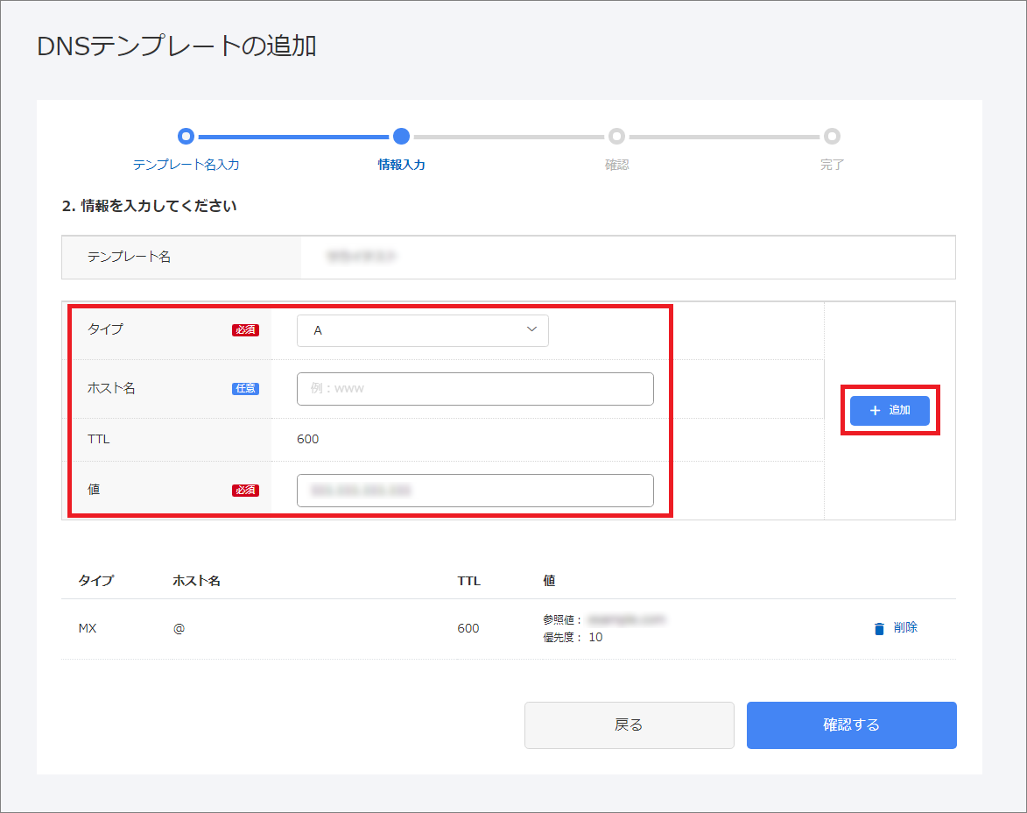Click the 参照値 label in MX row
Viewport: 1027px width, 813px height.
[x=562, y=619]
